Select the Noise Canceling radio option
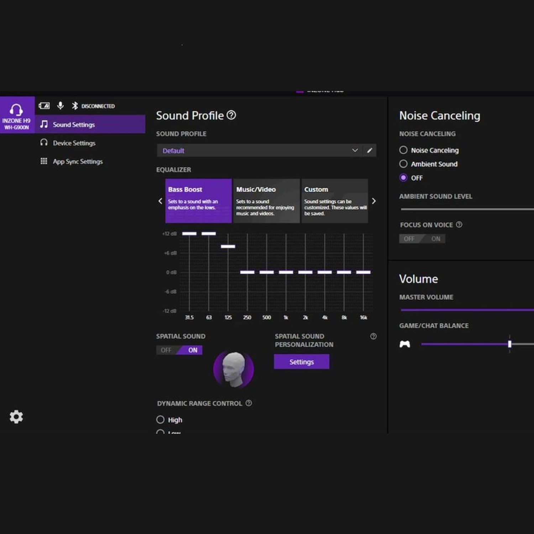The height and width of the screenshot is (534, 534). [403, 150]
